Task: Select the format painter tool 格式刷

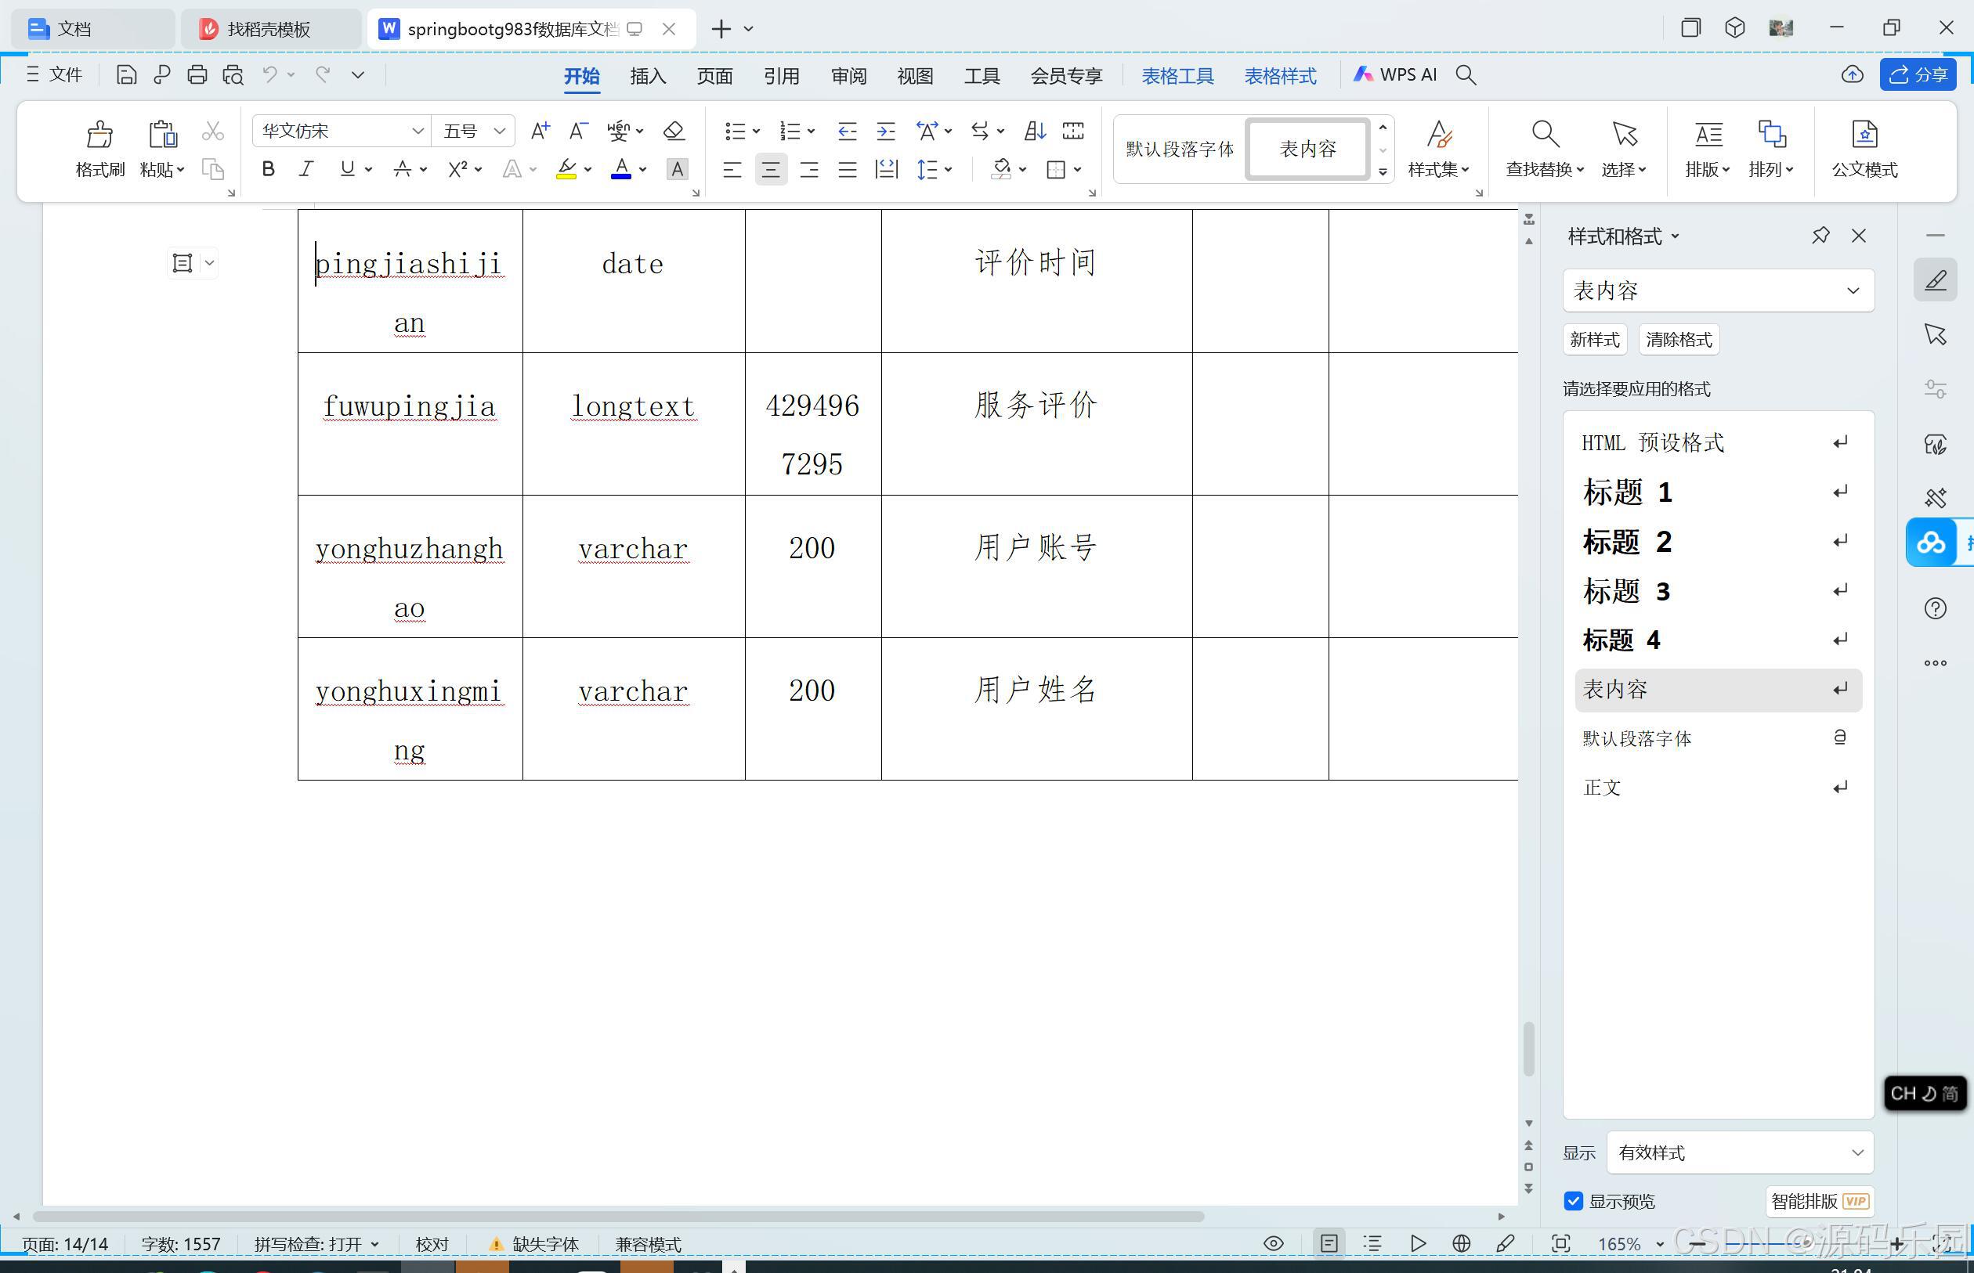Action: click(99, 149)
